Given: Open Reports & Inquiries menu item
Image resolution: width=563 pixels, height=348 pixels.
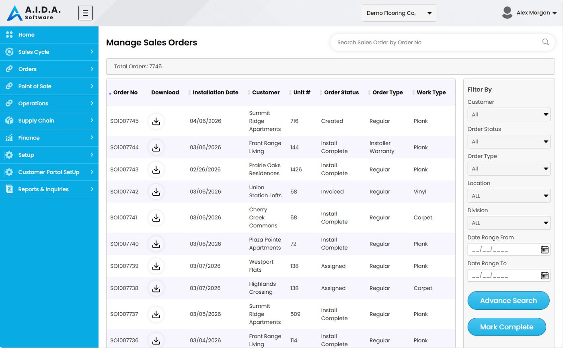Looking at the screenshot, I should tap(49, 189).
